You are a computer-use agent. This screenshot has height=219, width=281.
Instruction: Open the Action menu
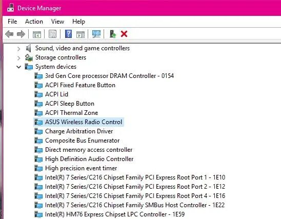click(34, 22)
